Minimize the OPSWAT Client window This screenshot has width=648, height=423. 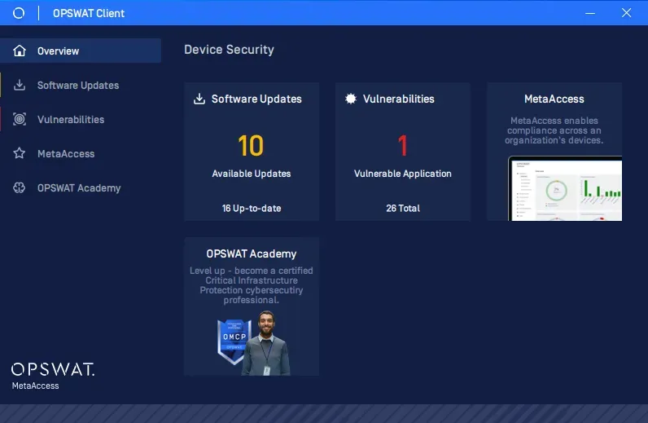pos(590,13)
